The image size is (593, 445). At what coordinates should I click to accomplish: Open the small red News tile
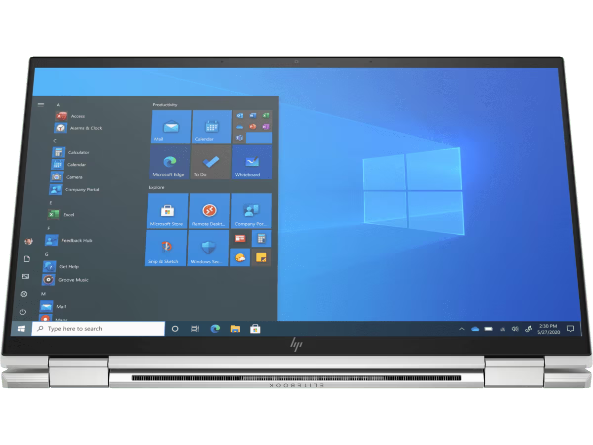coord(241,239)
